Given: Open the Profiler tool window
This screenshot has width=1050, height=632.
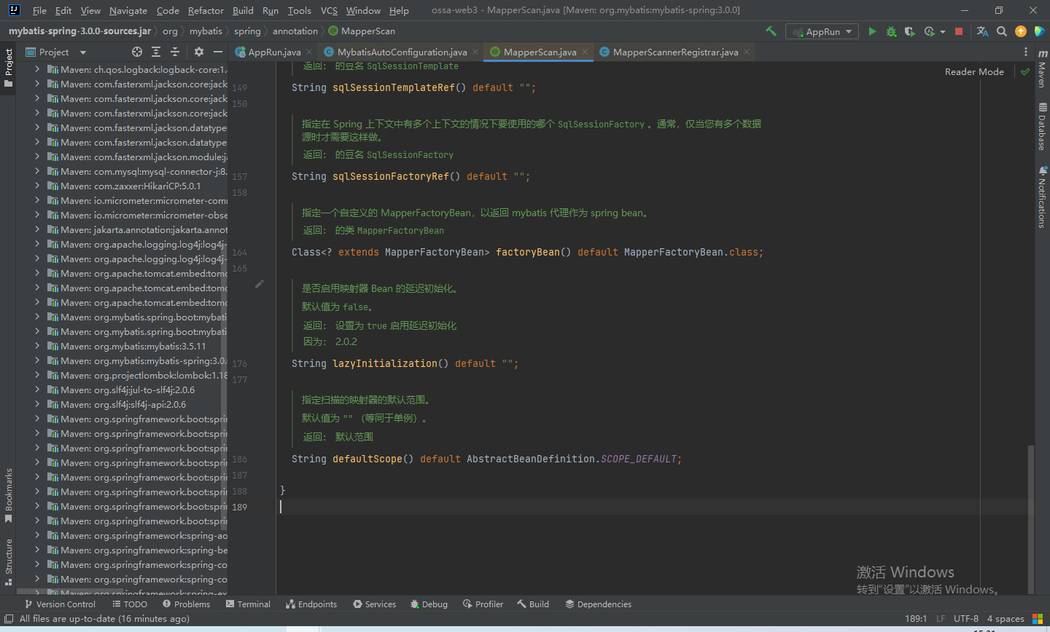Looking at the screenshot, I should [x=483, y=604].
